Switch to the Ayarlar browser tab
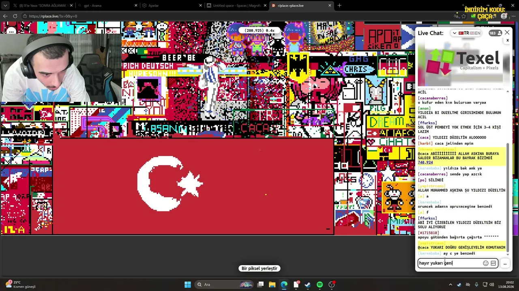Image resolution: width=519 pixels, height=291 pixels. pos(172,6)
